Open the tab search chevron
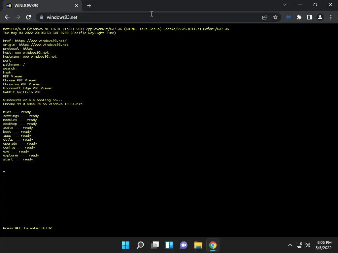The height and width of the screenshot is (253, 338). pyautogui.click(x=285, y=5)
